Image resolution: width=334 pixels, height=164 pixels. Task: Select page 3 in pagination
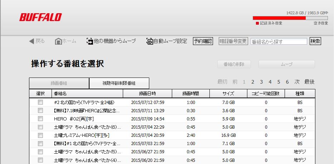[x=261, y=82]
